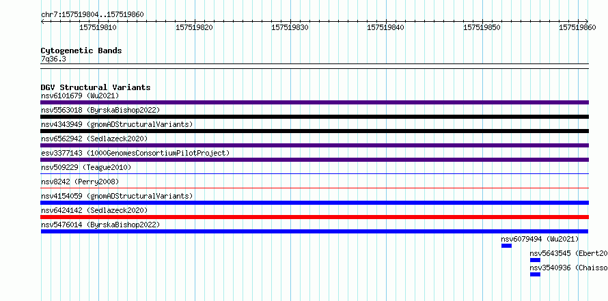The height and width of the screenshot is (301, 608).
Task: Click the short blue bar under nsv5643545
Action: (535, 260)
